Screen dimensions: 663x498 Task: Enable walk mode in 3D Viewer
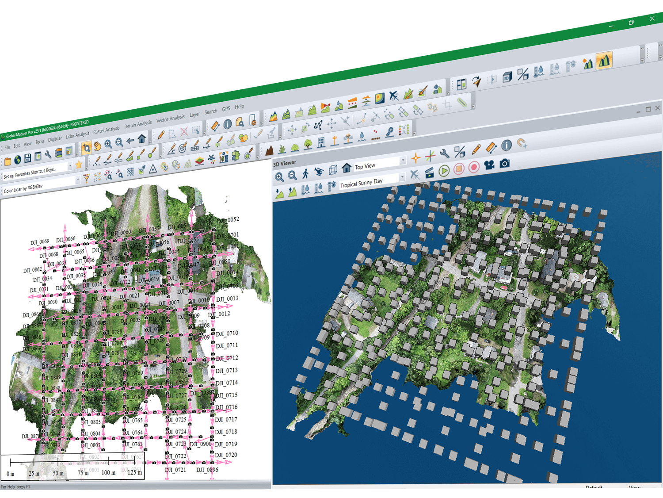[x=305, y=173]
